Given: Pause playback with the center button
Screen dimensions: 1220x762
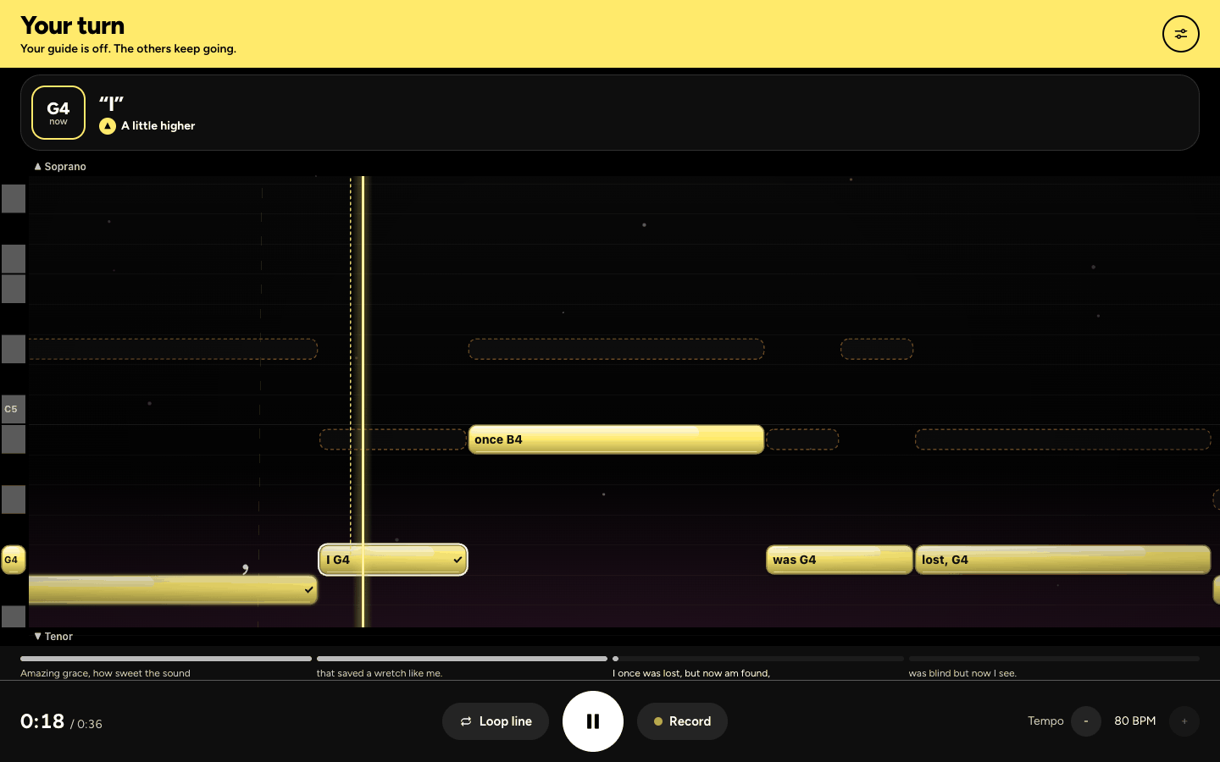Looking at the screenshot, I should [593, 721].
